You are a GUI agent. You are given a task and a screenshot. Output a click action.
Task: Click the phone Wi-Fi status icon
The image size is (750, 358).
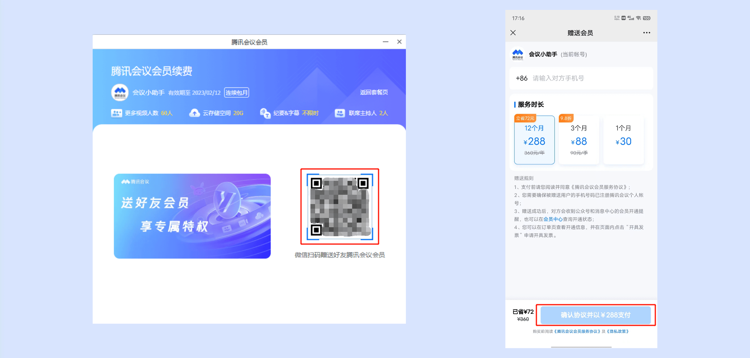point(638,18)
